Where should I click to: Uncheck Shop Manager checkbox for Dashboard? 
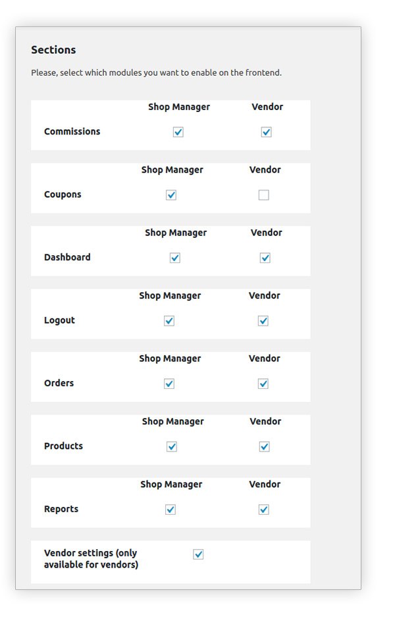174,257
